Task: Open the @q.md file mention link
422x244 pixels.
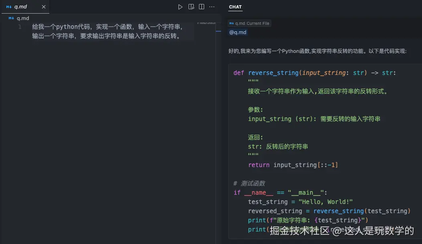Action: [237, 32]
